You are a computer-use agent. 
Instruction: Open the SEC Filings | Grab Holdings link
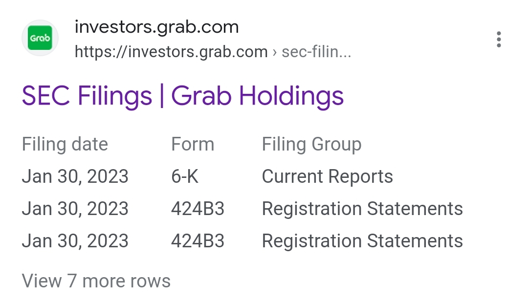pyautogui.click(x=182, y=96)
